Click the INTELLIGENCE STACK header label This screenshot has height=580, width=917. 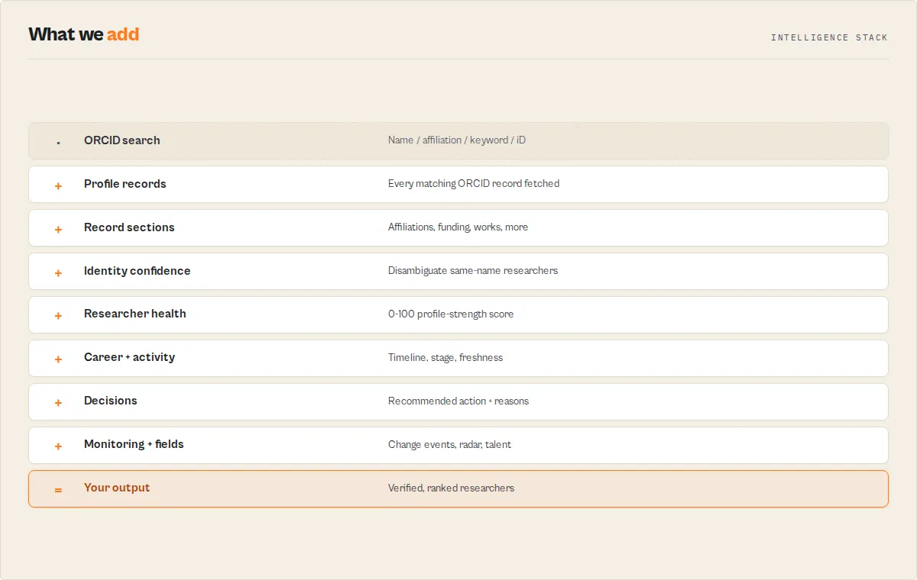tap(829, 37)
